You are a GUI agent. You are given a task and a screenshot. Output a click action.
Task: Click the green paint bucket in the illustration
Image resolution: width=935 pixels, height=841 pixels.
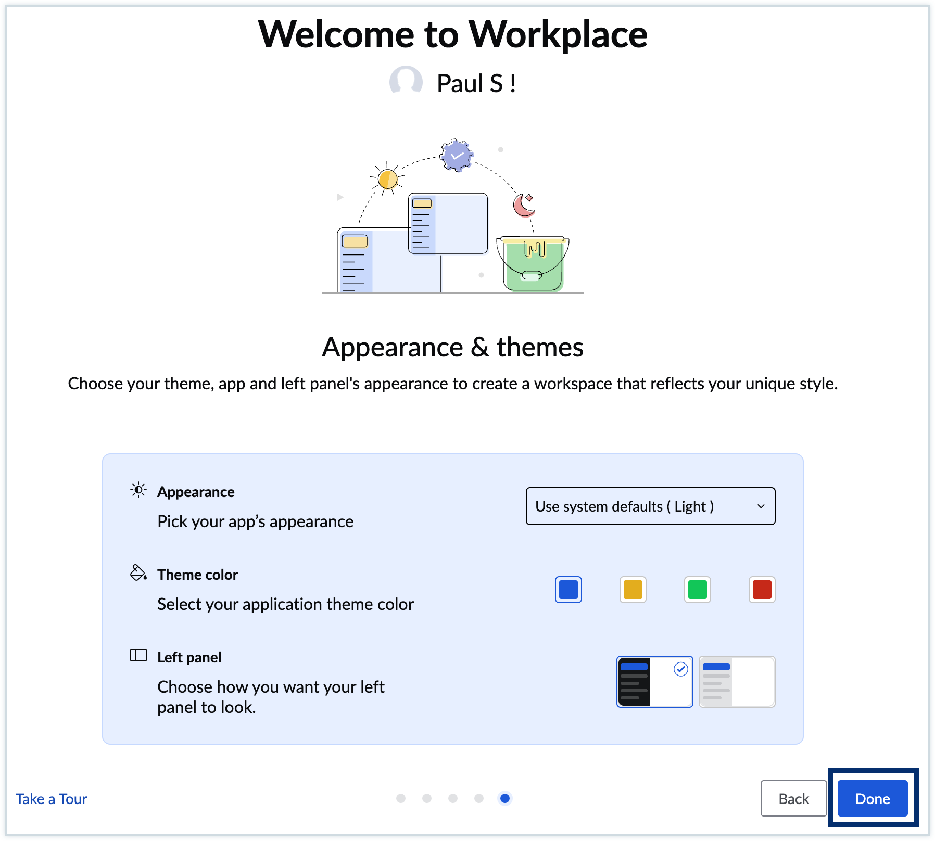click(x=532, y=265)
